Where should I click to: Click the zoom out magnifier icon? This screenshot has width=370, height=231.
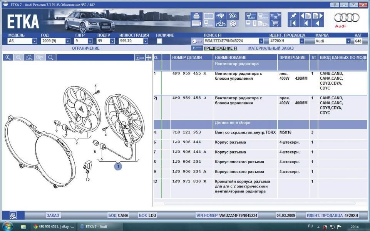click(18, 57)
